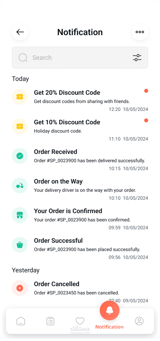This screenshot has width=160, height=341.
Task: Tap the green checkmark Order Received icon
Action: 20,156
